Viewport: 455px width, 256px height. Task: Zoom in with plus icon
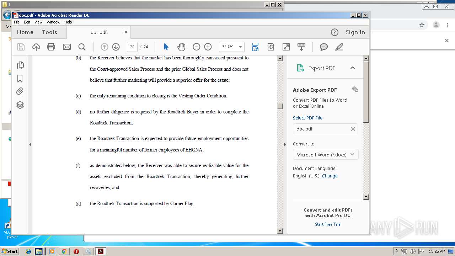(208, 47)
